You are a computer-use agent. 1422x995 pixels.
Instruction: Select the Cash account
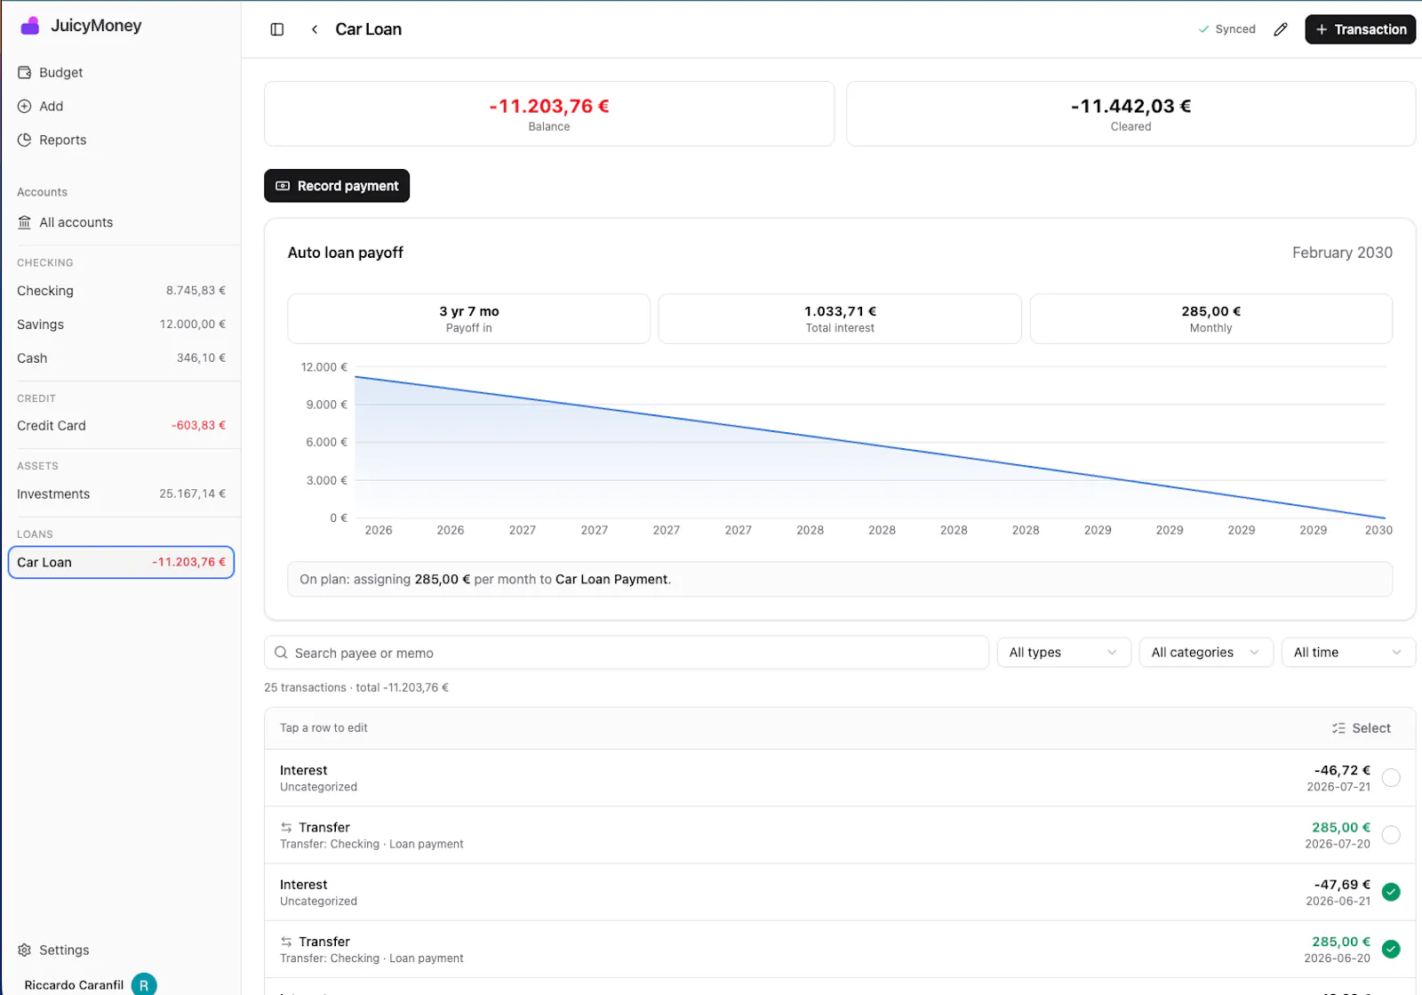click(x=121, y=358)
